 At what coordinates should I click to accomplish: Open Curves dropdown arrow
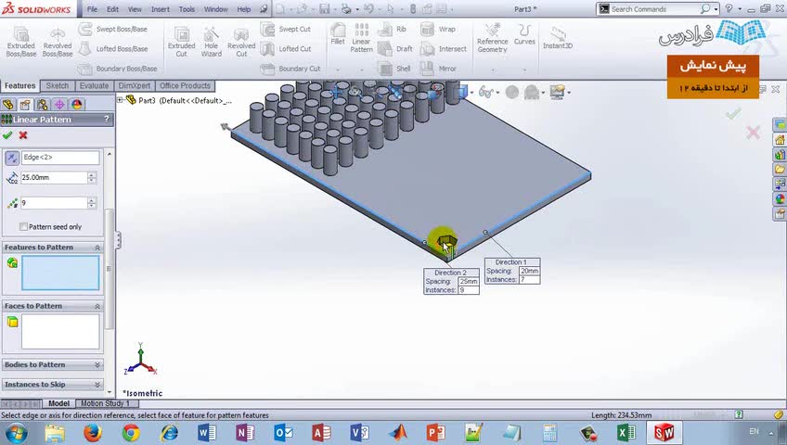tap(524, 70)
